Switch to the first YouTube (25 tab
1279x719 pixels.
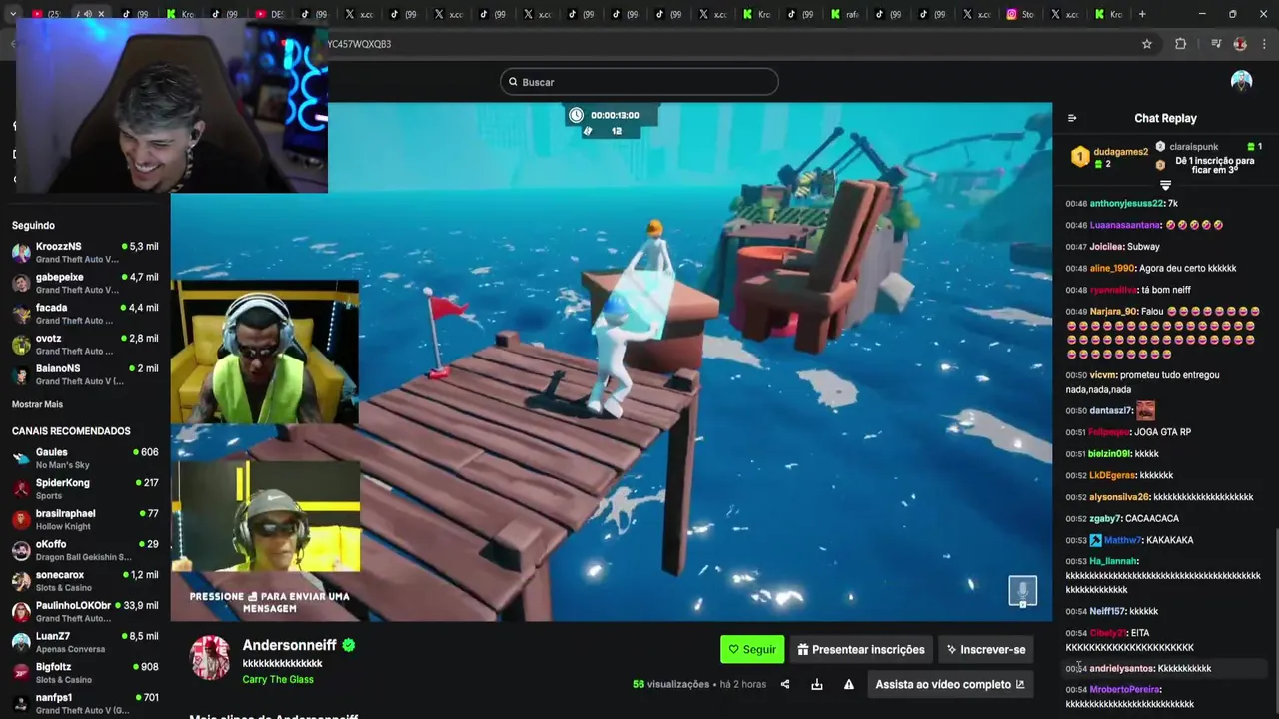47,14
